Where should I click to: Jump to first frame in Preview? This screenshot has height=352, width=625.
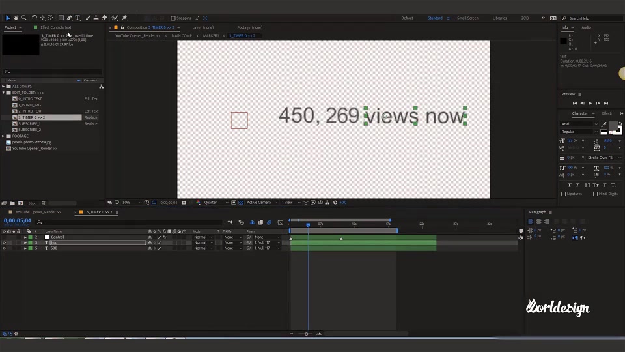574,103
